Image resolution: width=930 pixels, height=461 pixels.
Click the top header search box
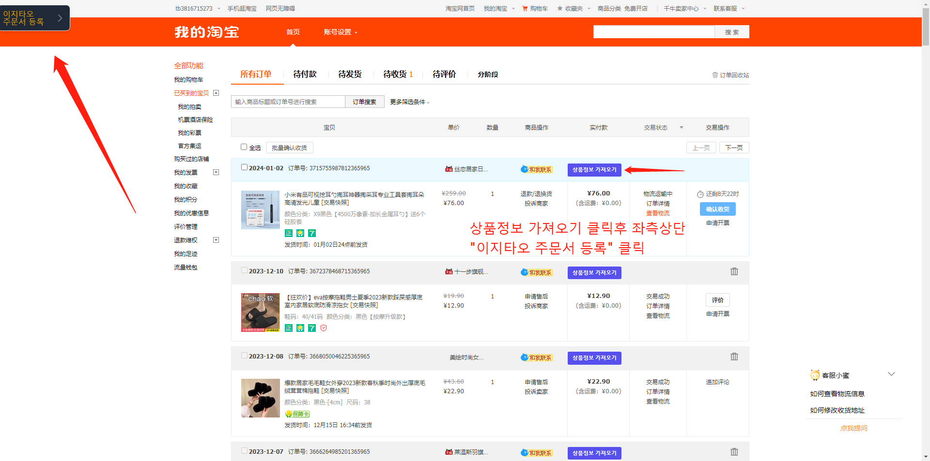point(654,32)
